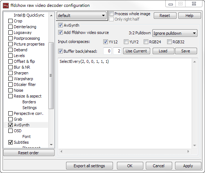The image size is (205, 173).
Task: Click Export all settings
Action: point(90,166)
